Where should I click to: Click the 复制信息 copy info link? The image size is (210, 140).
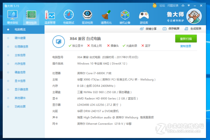186,46
